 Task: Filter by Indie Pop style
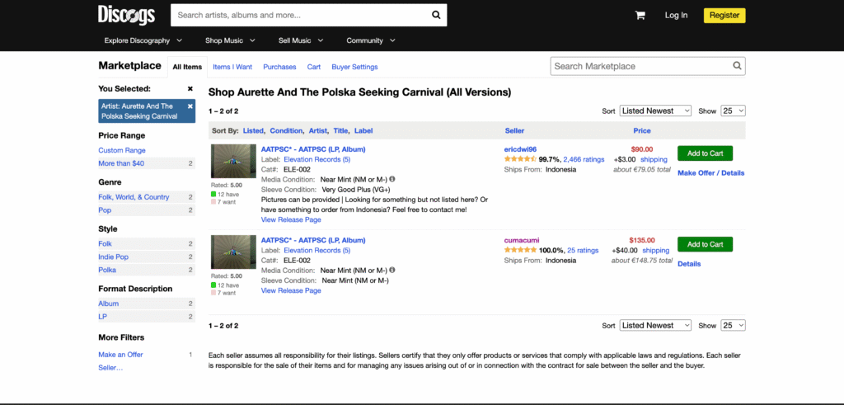(x=114, y=257)
